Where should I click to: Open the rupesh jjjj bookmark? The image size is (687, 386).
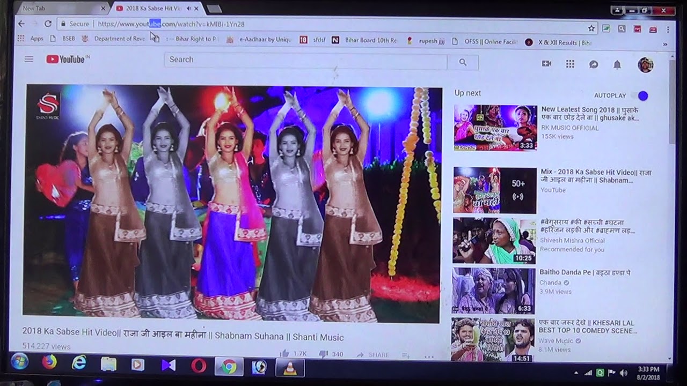(x=426, y=41)
